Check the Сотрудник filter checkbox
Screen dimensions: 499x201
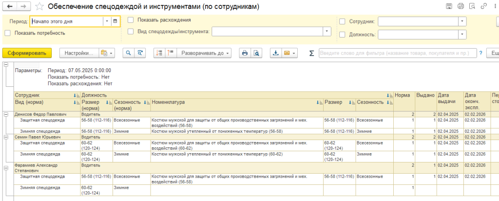(342, 22)
